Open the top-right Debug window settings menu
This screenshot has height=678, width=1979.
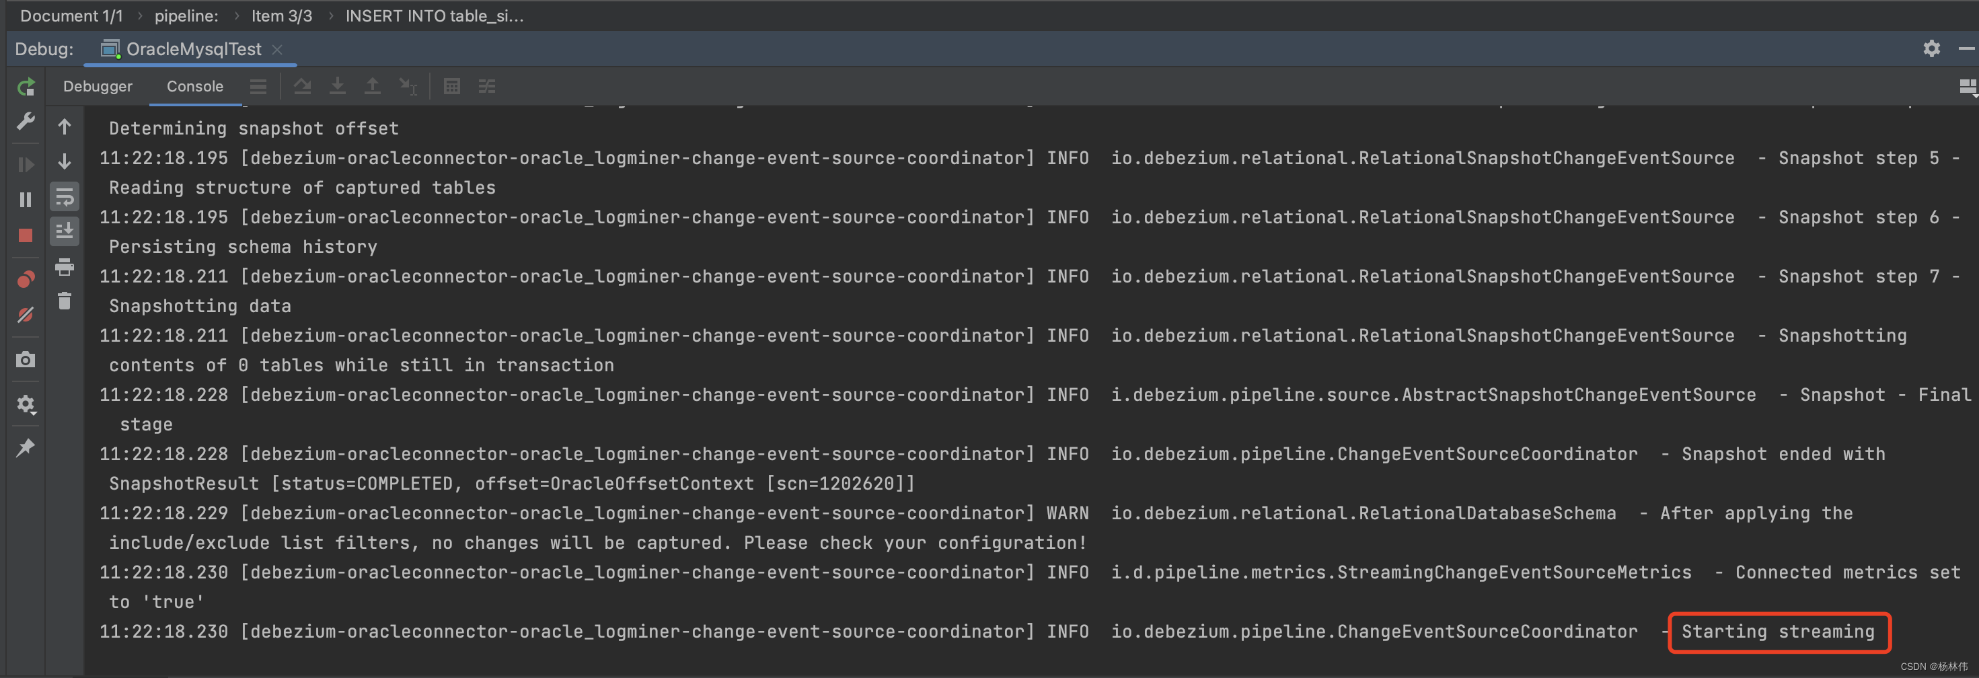[x=1932, y=48]
